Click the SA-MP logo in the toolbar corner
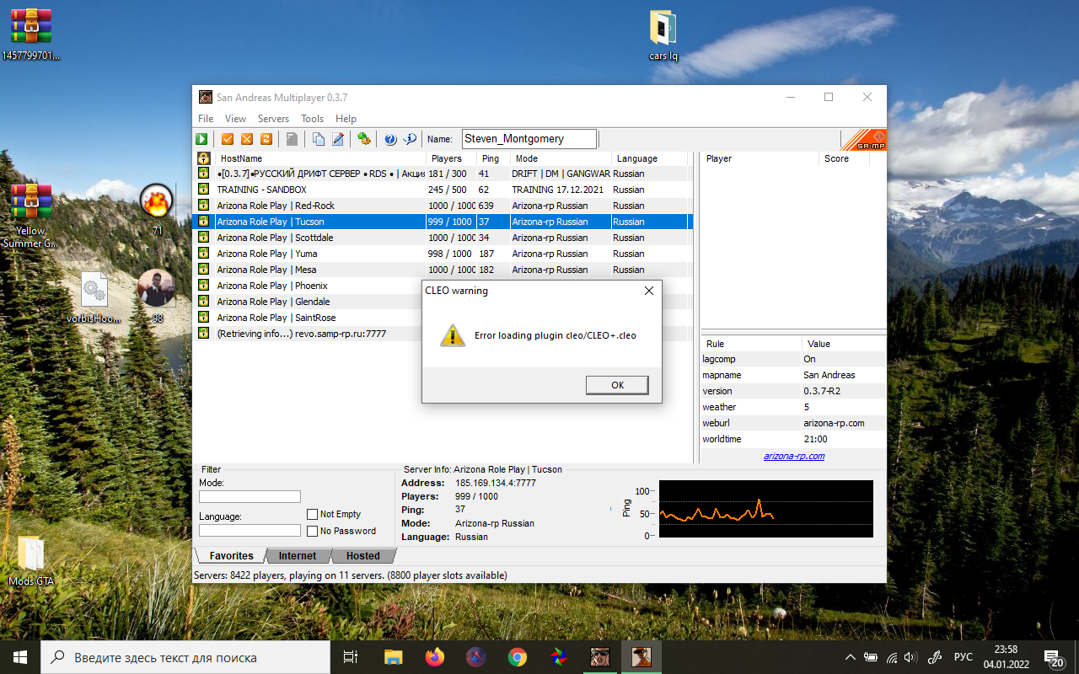 [863, 140]
